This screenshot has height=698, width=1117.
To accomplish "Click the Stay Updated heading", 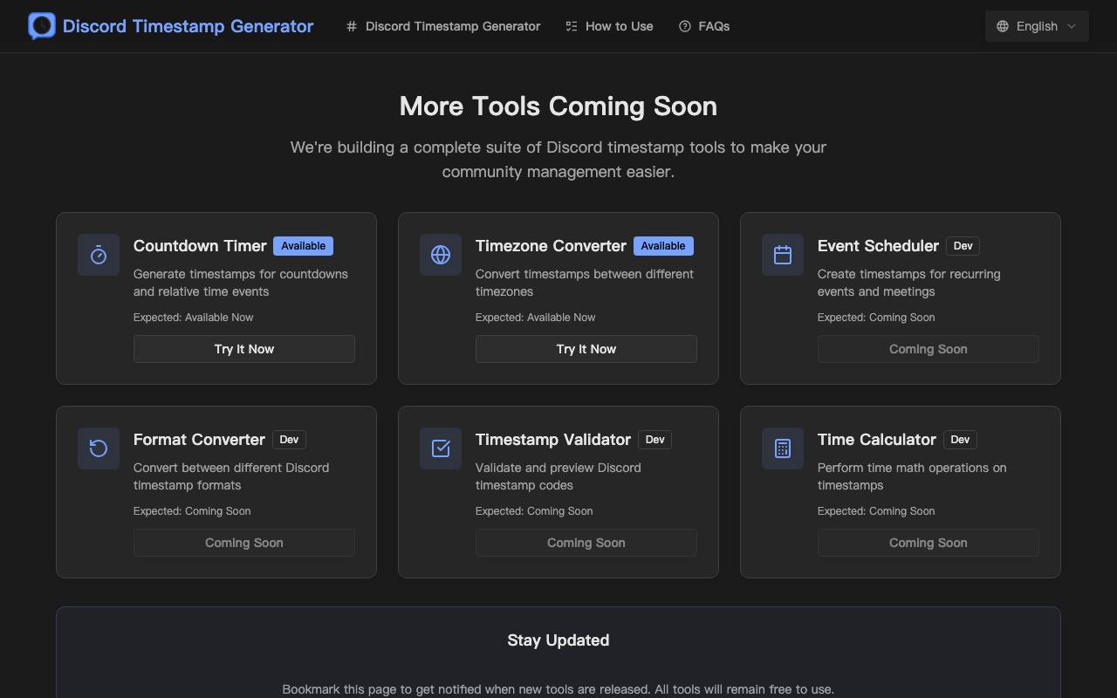I will tap(558, 640).
